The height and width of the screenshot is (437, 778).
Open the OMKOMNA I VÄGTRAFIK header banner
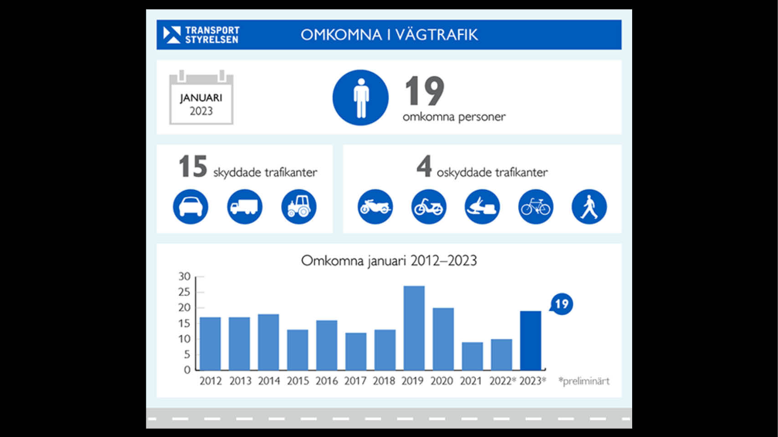(390, 35)
